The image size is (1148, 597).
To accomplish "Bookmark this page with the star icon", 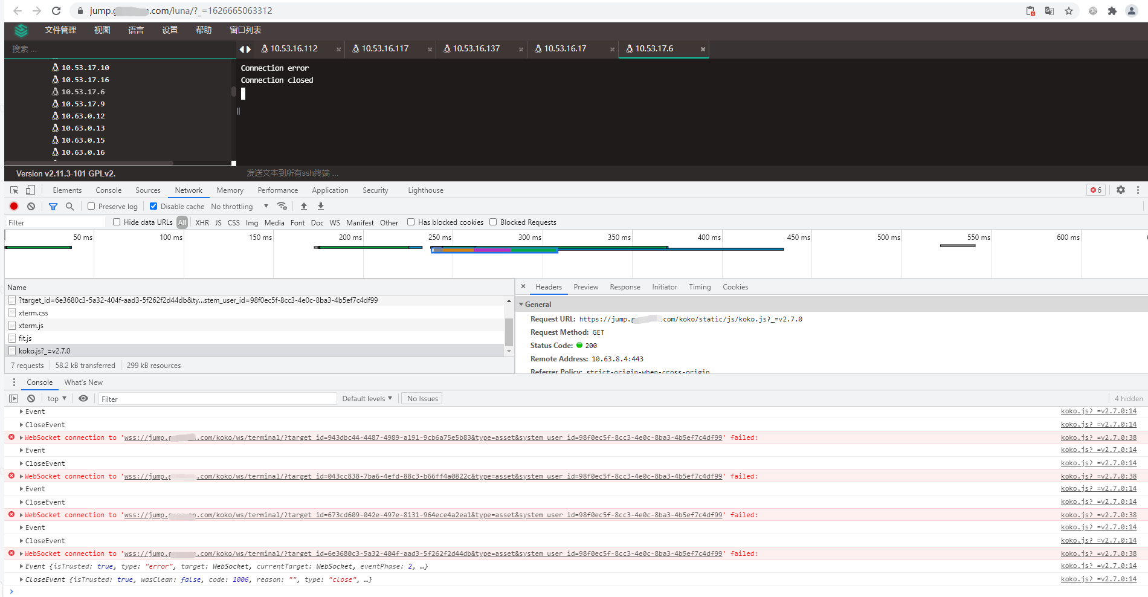I will click(x=1069, y=11).
